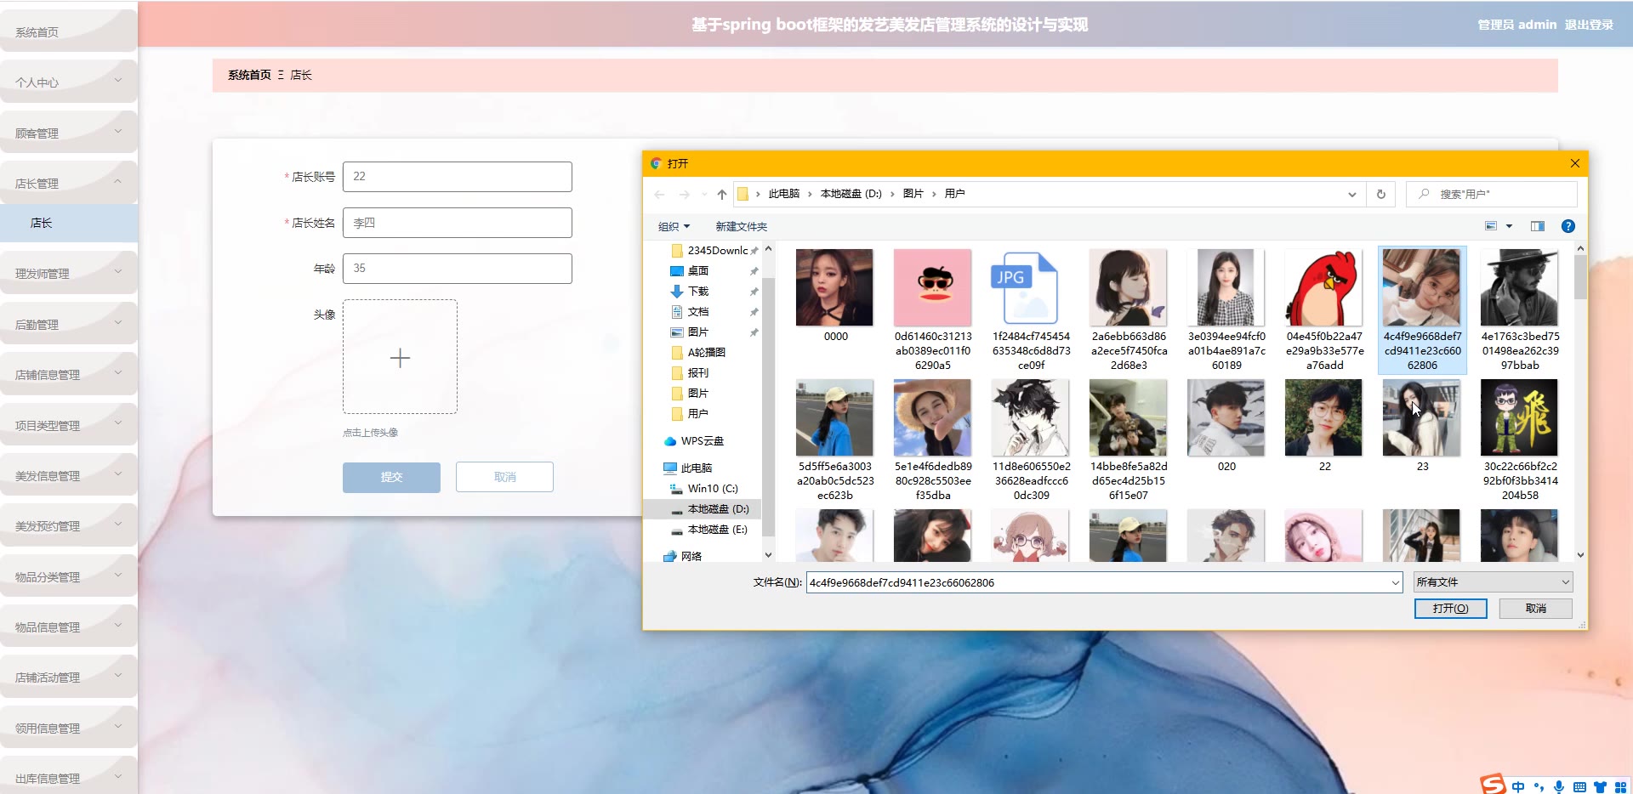Screen dimensions: 1633x794
Task: Open the 下载 quick access folder
Action: 690,292
